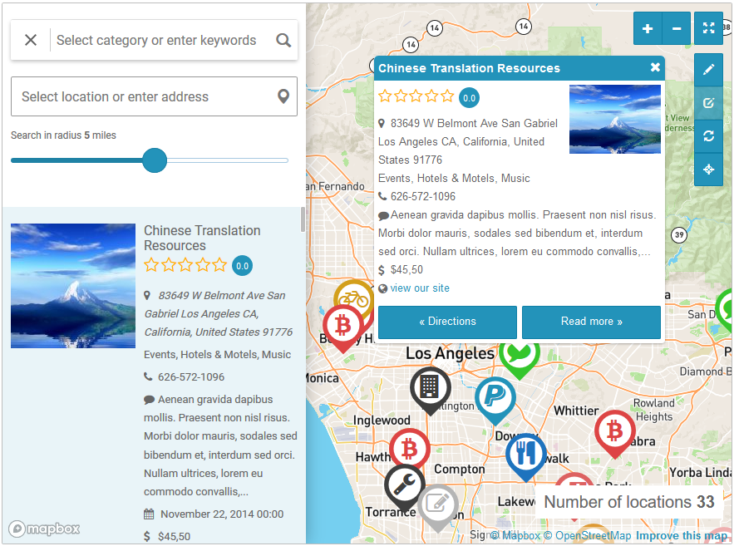This screenshot has width=734, height=546.
Task: Click the unfilled right part of radius slider
Action: (x=228, y=160)
